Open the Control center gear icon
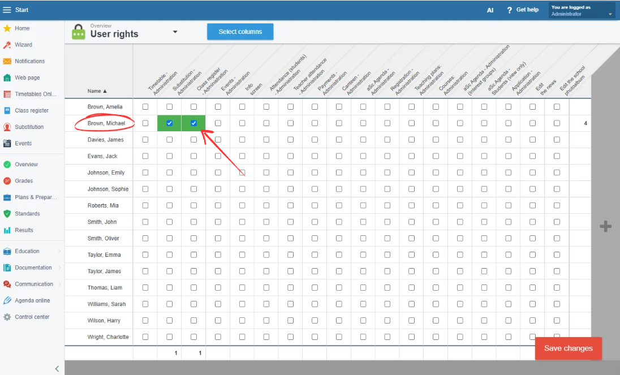This screenshot has width=620, height=375. pos(7,317)
